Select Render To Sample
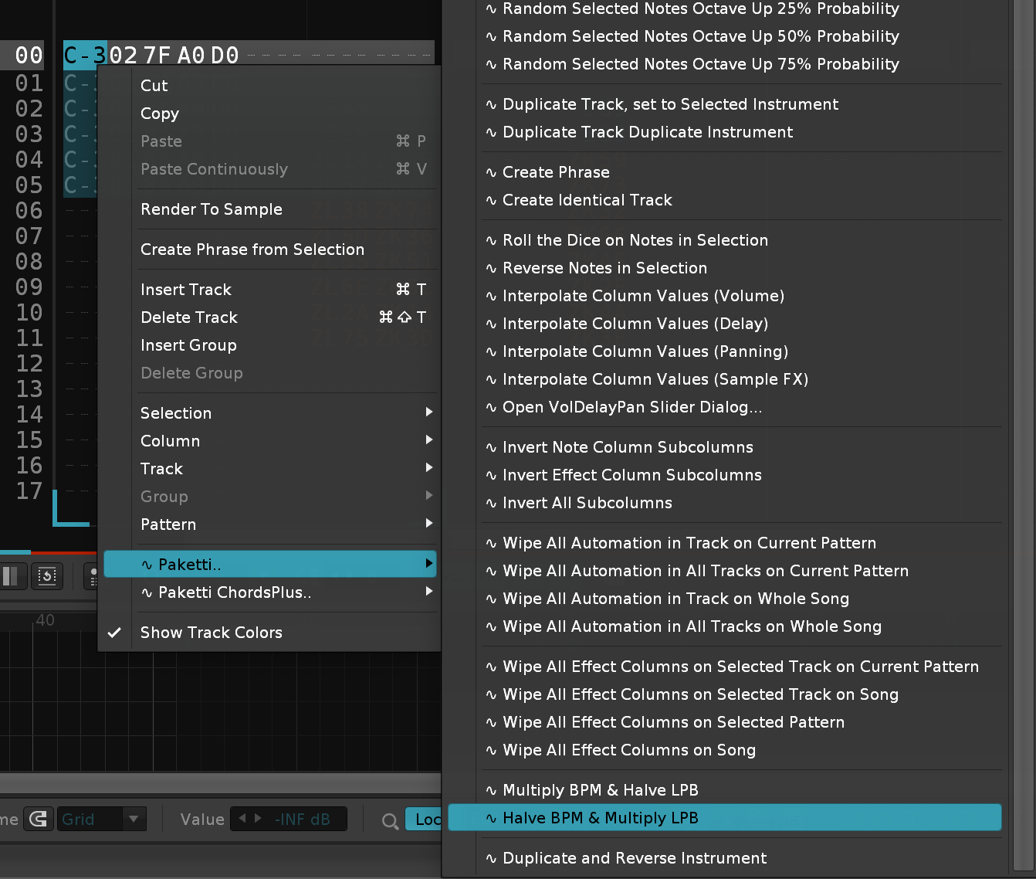Viewport: 1036px width, 879px height. (211, 209)
